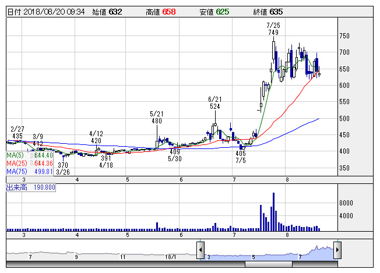Click the 高値 658 value in header
Screen dimensions: 380x273
click(161, 11)
